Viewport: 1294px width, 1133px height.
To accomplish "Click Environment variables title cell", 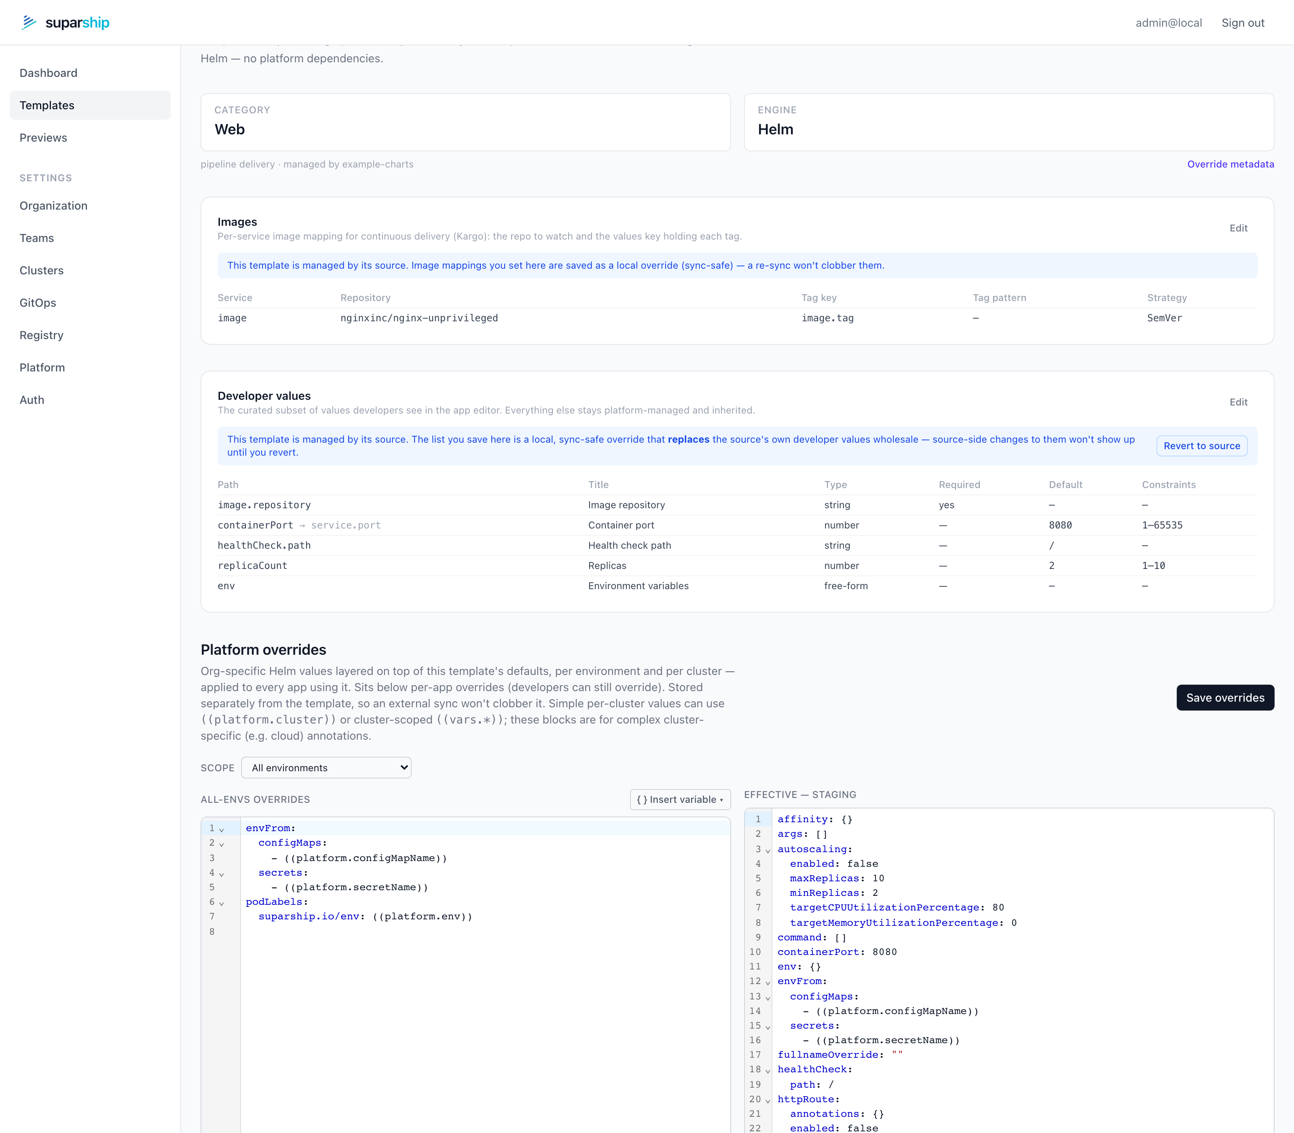I will click(x=638, y=586).
